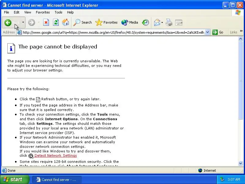
Task: Click the Done text in status bar
Action: click(x=12, y=171)
